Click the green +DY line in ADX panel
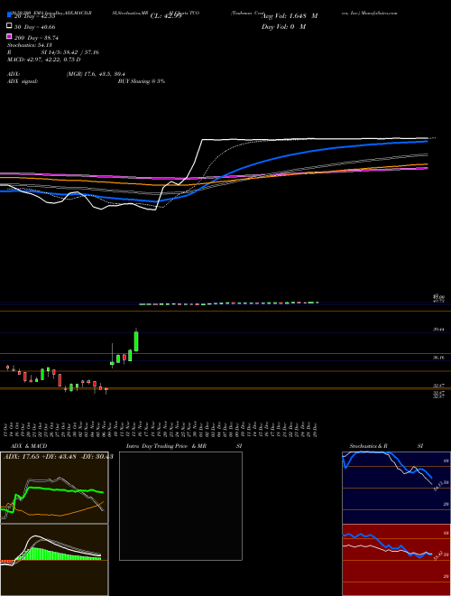 [57, 489]
